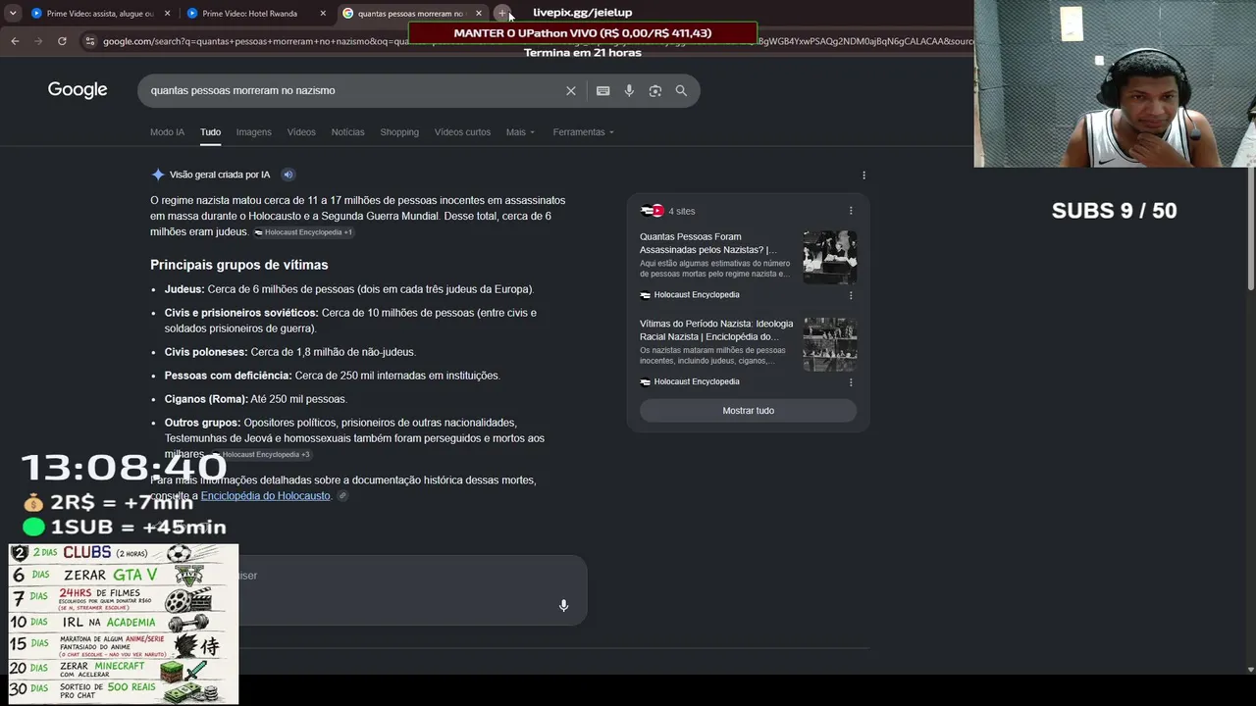
Task: Go to Google home via the logo
Action: click(x=78, y=90)
